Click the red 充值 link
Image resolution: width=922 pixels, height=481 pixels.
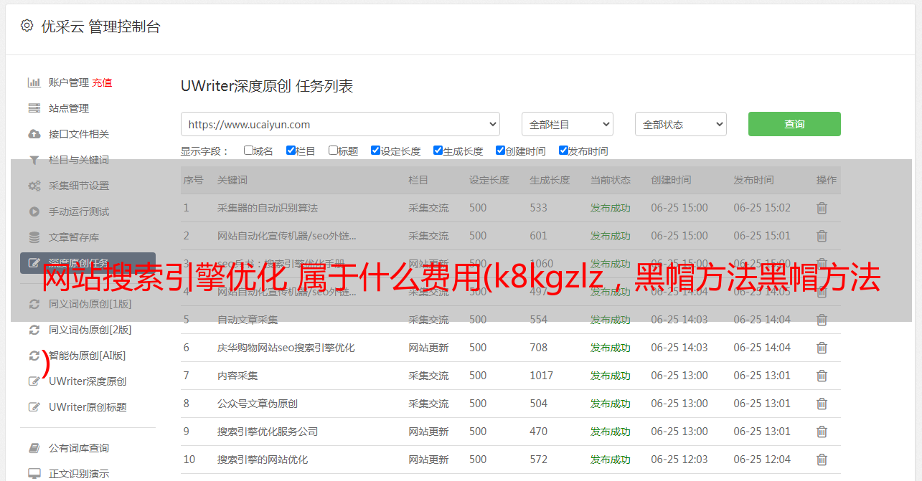coord(102,82)
